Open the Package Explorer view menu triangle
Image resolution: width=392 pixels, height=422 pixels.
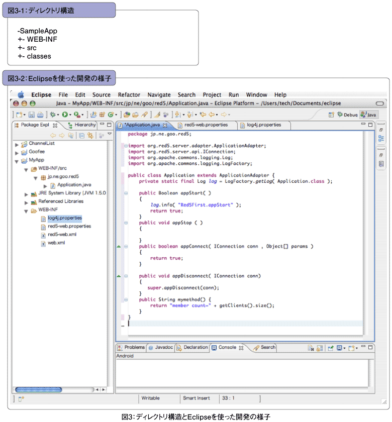[x=110, y=134]
